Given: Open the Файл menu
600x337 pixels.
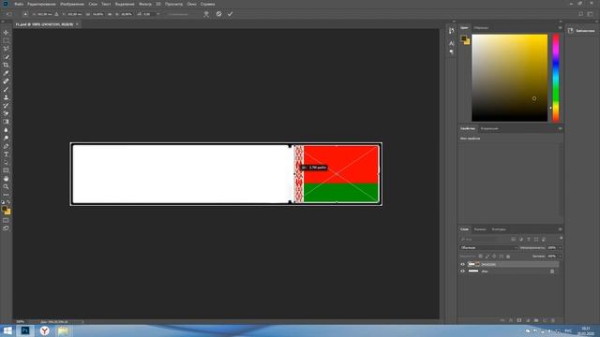Looking at the screenshot, I should click(x=19, y=4).
